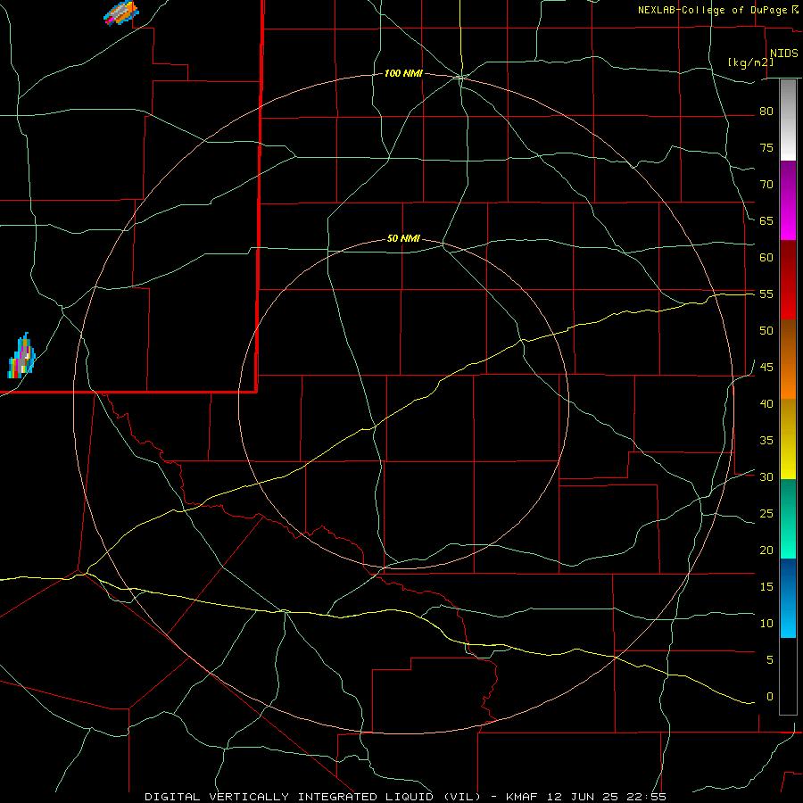803x803 pixels.
Task: Click the legend value 60
Action: 766,258
